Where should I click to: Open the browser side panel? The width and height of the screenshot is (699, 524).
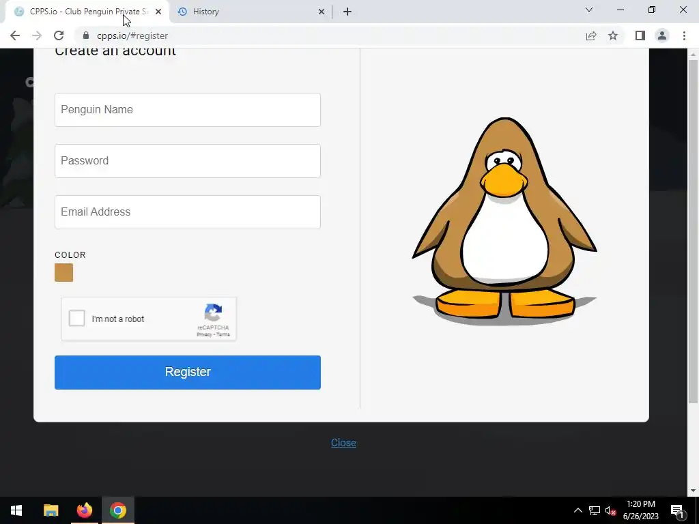pyautogui.click(x=640, y=35)
